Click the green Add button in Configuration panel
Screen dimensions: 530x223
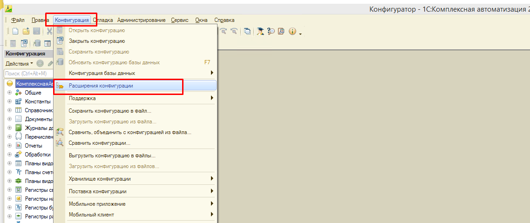(x=40, y=63)
